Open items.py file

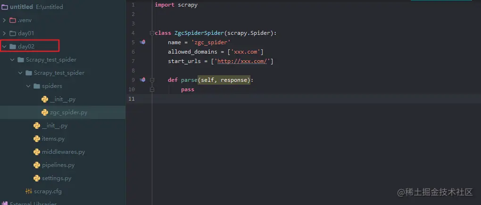click(x=53, y=139)
